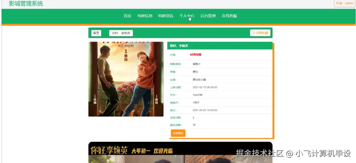This screenshot has width=356, height=163.
Task: Go to 电影资讯 in navigation bar
Action: (x=166, y=16)
